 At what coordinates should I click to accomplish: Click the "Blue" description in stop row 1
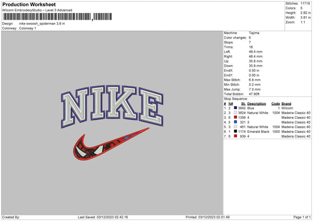pos(251,108)
